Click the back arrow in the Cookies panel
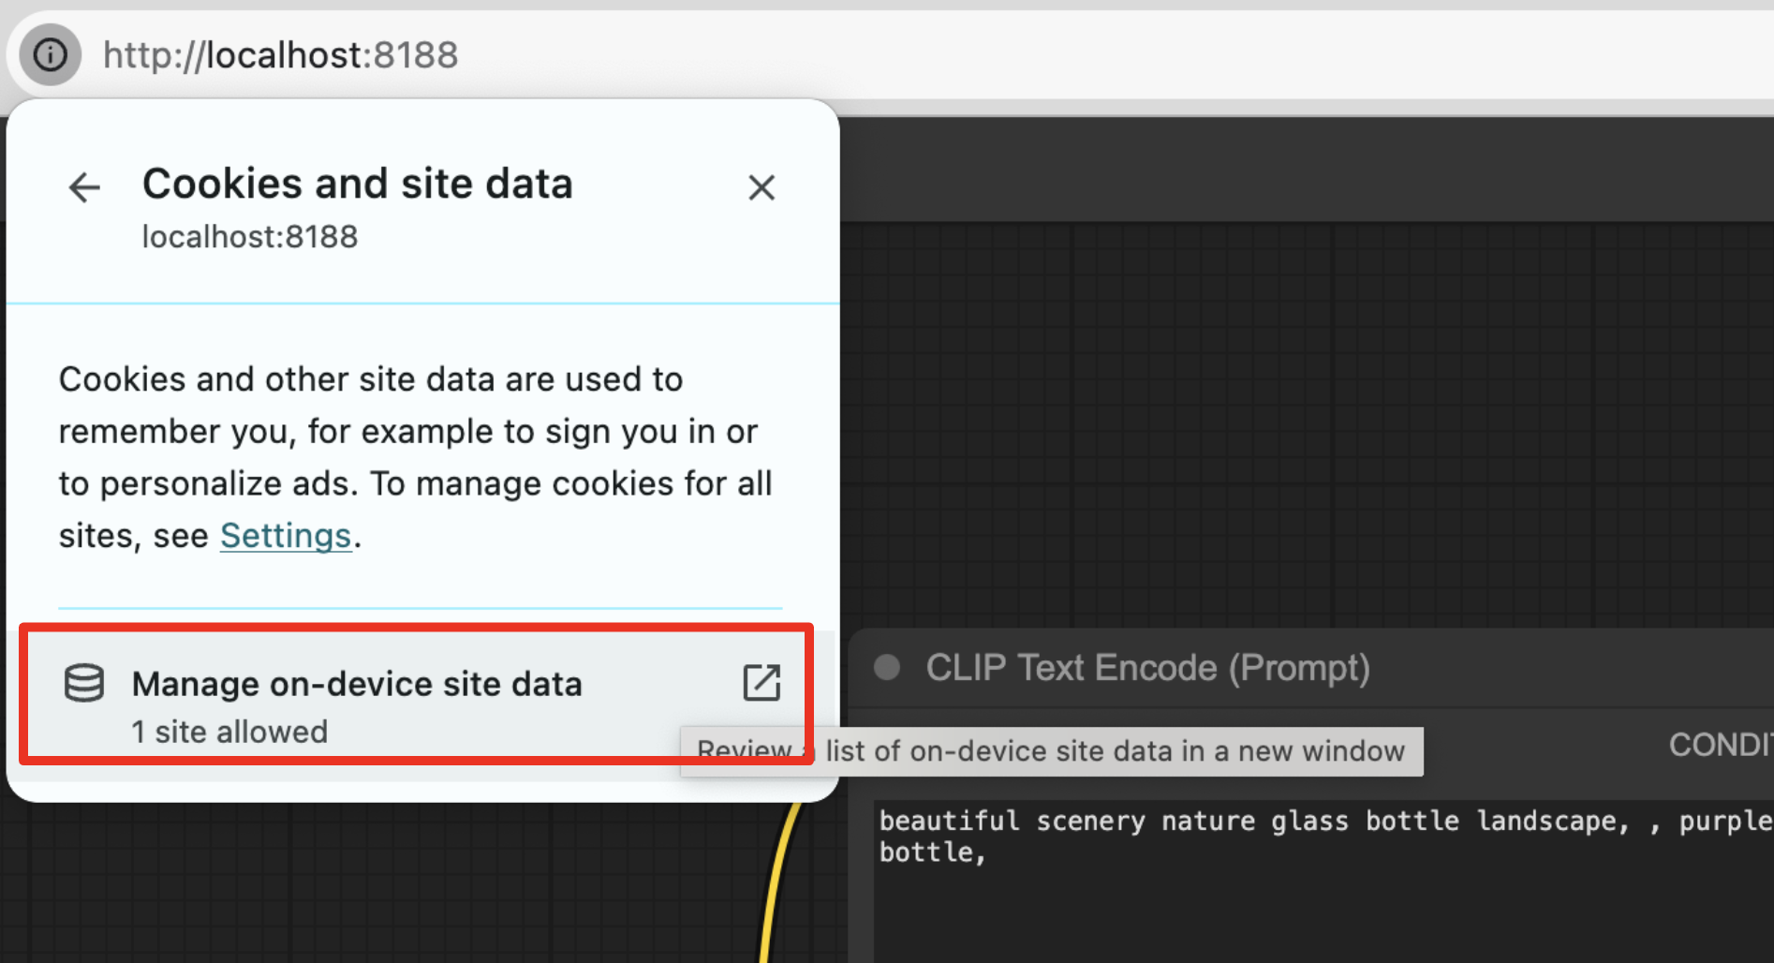Screen dimensions: 1774x963 tap(83, 187)
